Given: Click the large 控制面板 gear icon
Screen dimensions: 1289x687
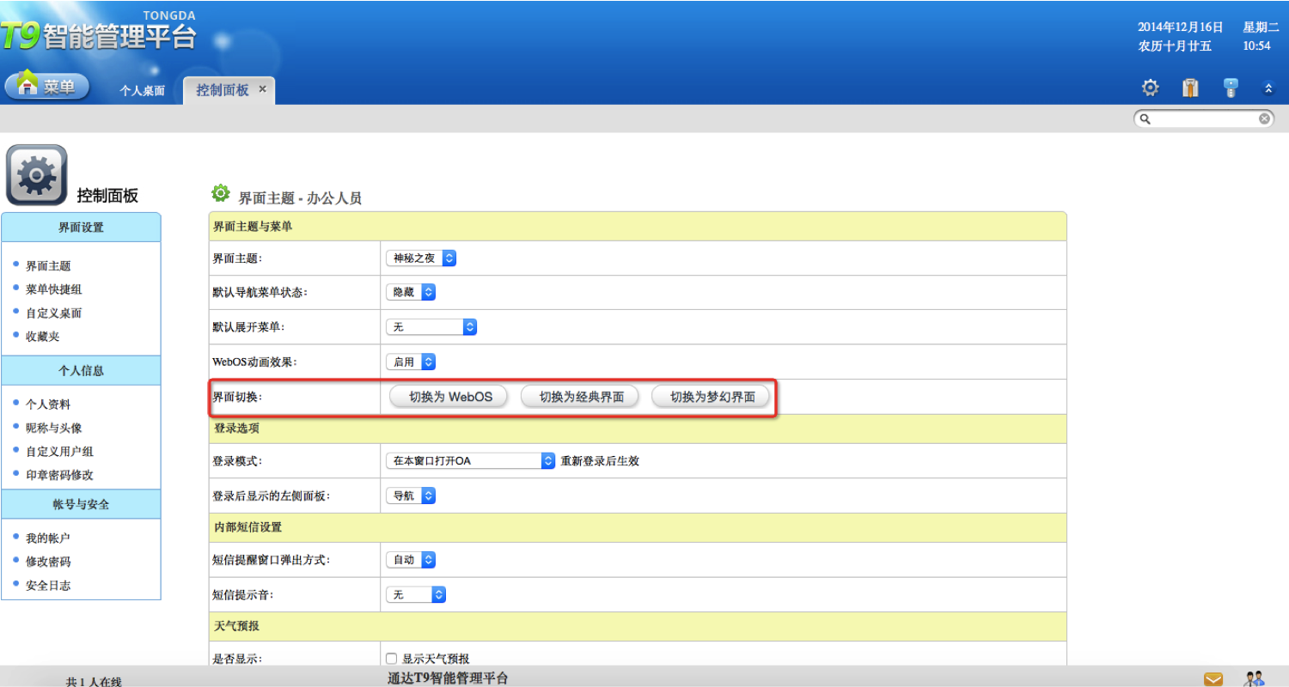Looking at the screenshot, I should click(x=36, y=175).
